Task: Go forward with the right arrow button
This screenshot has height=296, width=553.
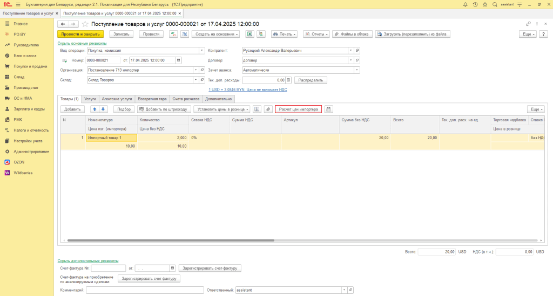Action: pos(73,24)
